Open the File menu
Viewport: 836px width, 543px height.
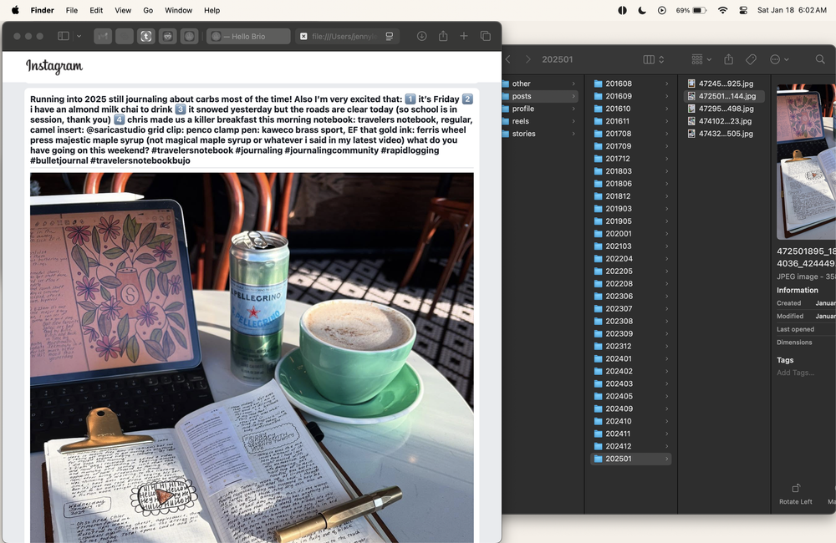click(71, 10)
